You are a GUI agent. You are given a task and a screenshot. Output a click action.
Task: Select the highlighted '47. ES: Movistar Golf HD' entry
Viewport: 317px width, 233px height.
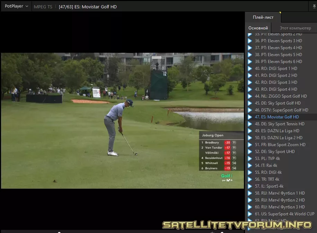coord(277,117)
